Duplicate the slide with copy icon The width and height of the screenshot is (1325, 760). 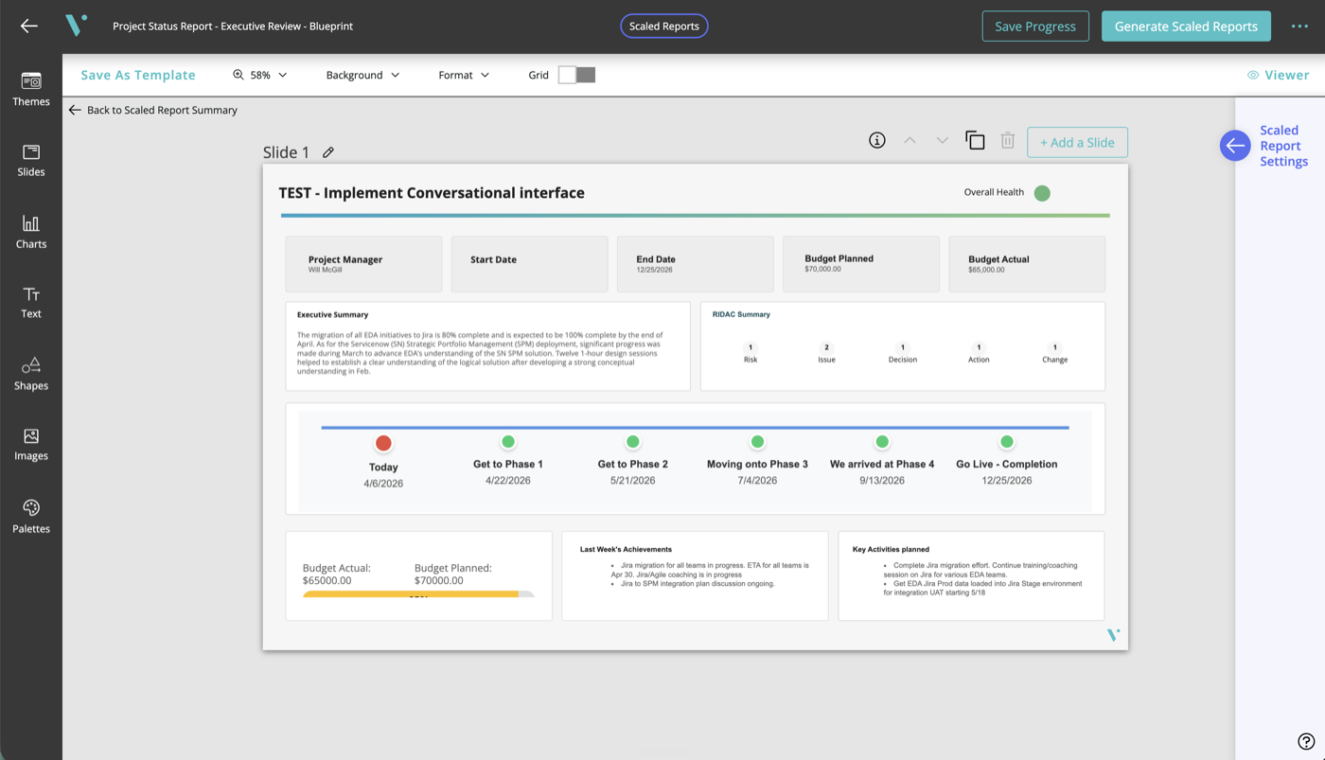(975, 141)
